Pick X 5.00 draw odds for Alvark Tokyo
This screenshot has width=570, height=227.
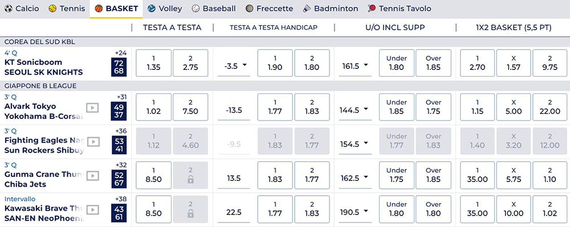[514, 108]
